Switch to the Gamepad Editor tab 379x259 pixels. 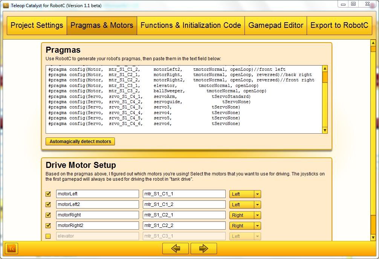click(x=276, y=26)
